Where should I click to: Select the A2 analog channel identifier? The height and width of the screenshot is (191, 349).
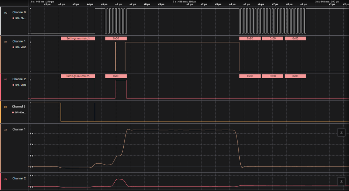(6, 179)
